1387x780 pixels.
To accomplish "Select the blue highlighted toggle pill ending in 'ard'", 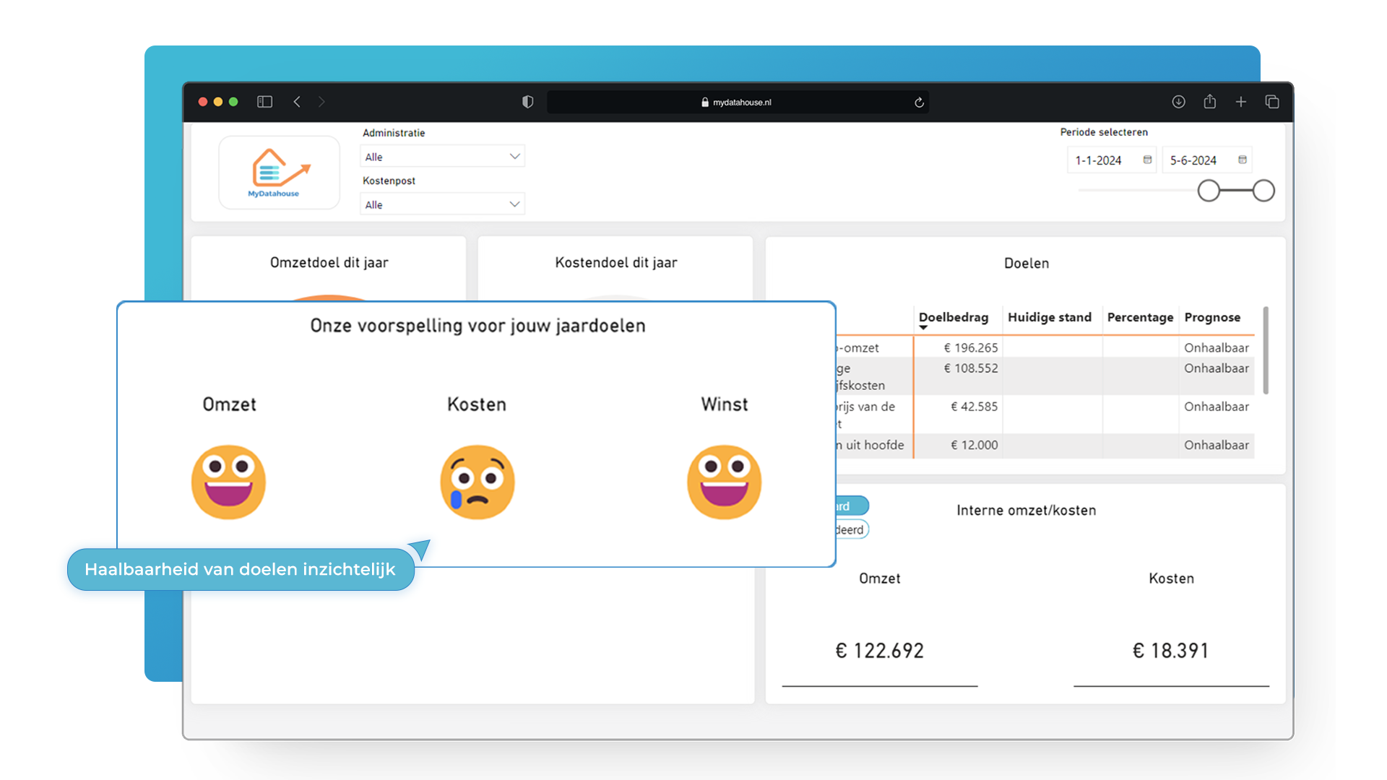I will [x=852, y=506].
